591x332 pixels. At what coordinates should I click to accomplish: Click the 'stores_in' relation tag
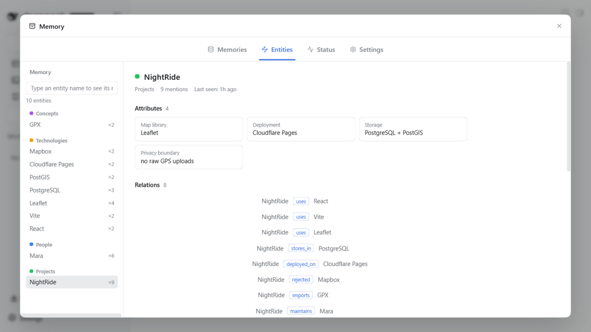[301, 249]
